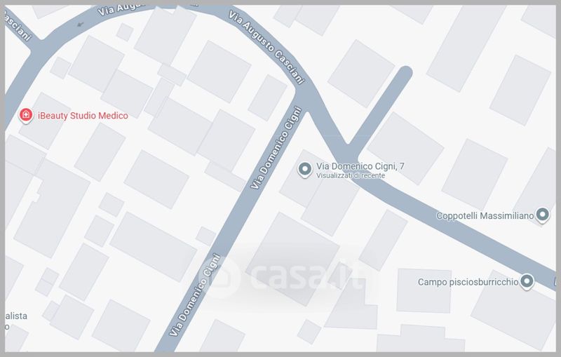The image size is (561, 357).
Task: Click the red iBeauty Studio Medico pin
Action: pyautogui.click(x=26, y=116)
